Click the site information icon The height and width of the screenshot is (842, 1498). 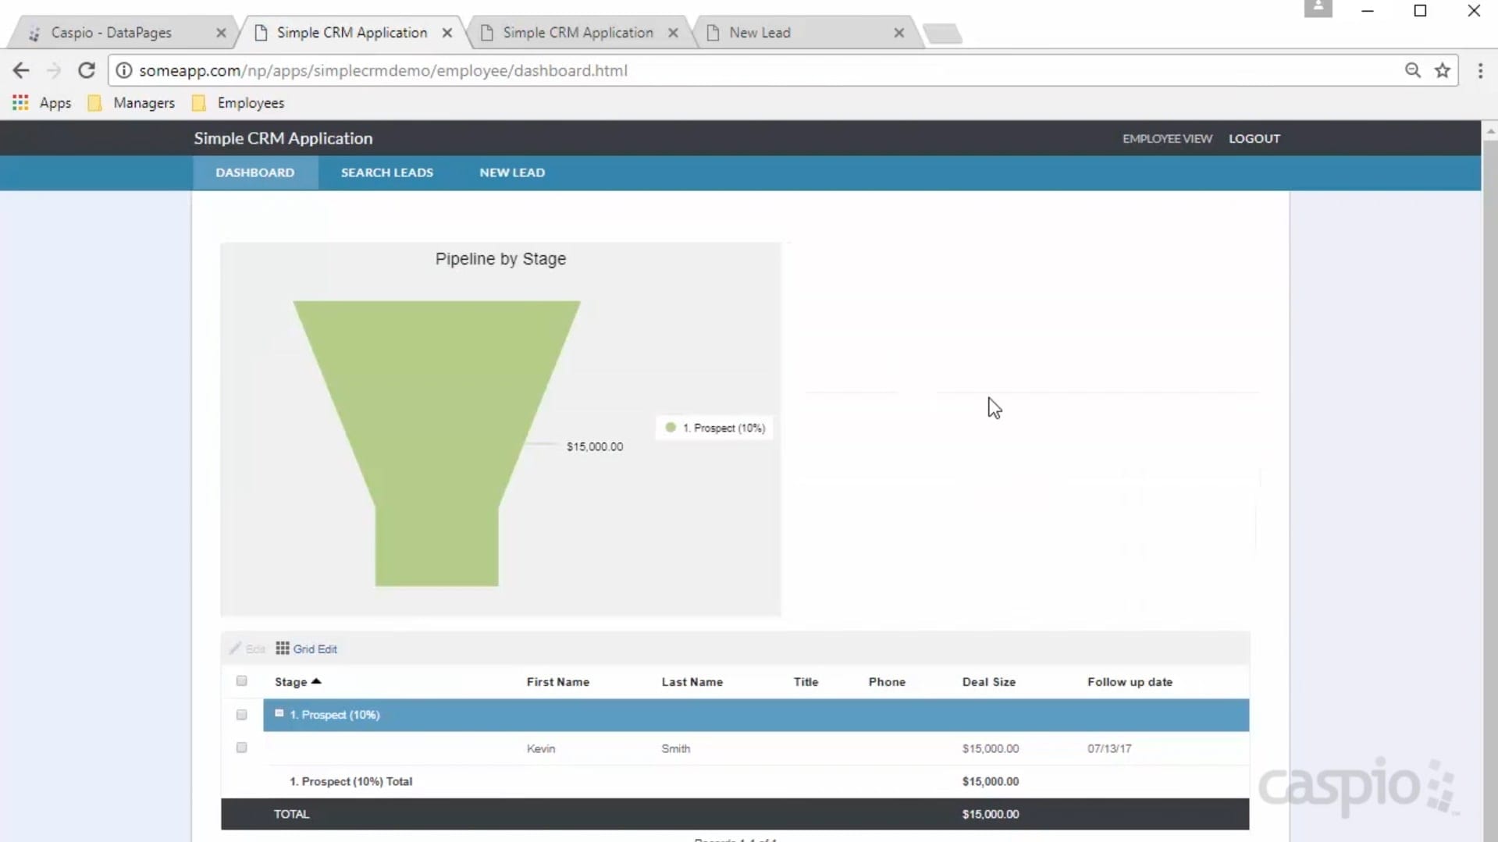tap(123, 70)
